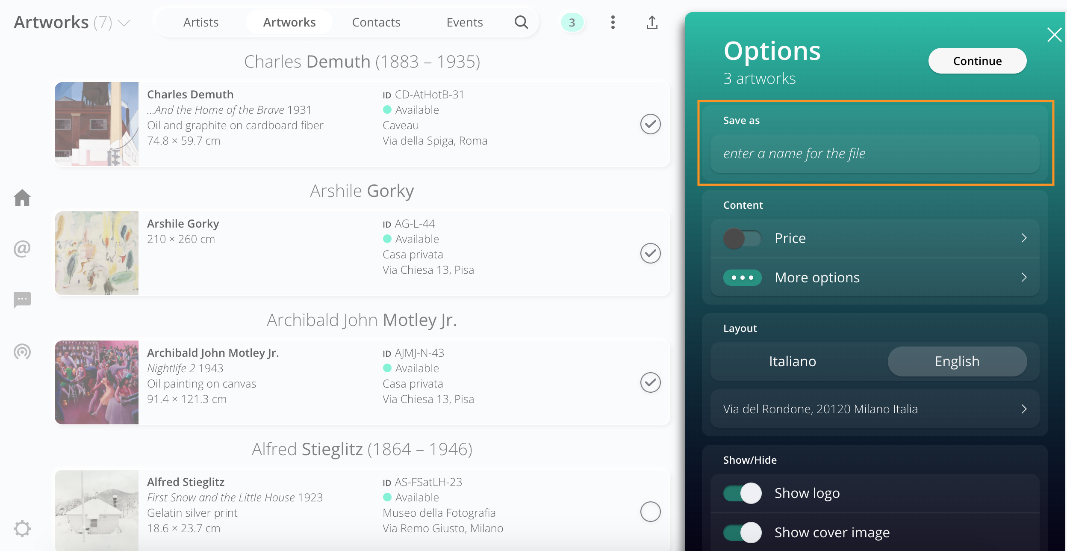
Task: Click the Archibald John Motley Jr. heading
Action: (362, 320)
